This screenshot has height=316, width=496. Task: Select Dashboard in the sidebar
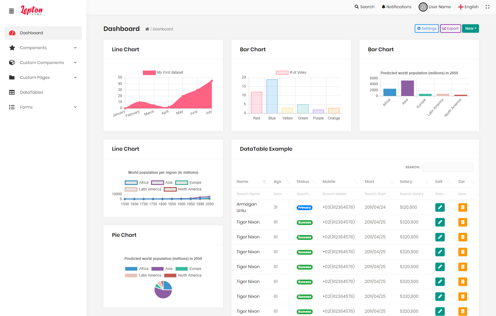coord(43,33)
